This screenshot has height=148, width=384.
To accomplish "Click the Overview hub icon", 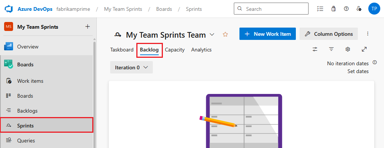I will coord(9,46).
